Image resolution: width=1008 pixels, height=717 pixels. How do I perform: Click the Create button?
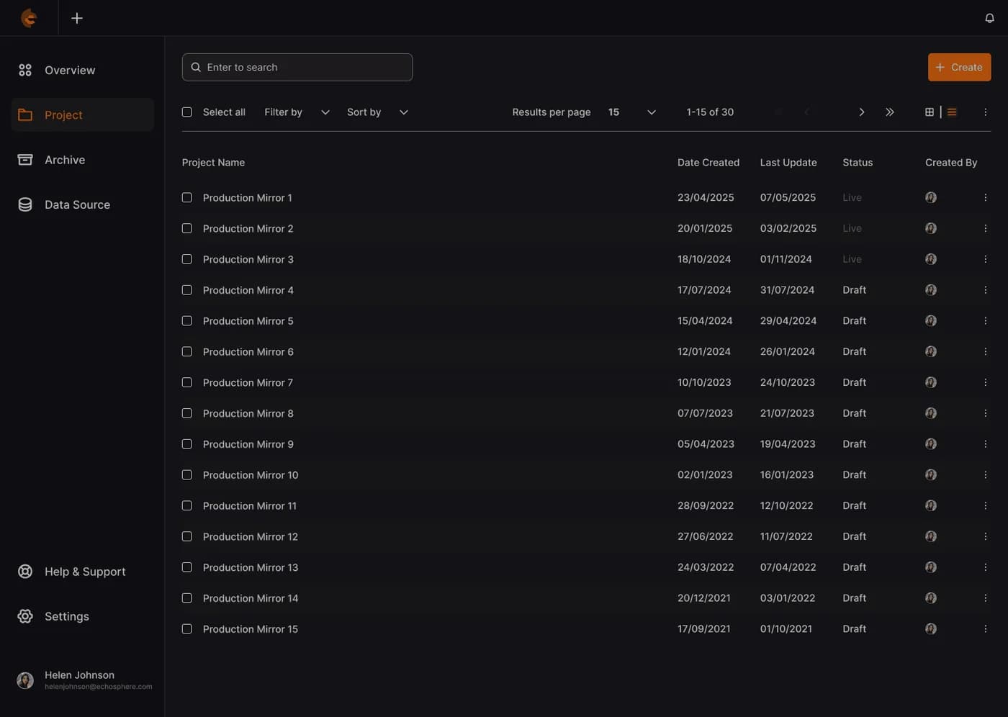[959, 67]
